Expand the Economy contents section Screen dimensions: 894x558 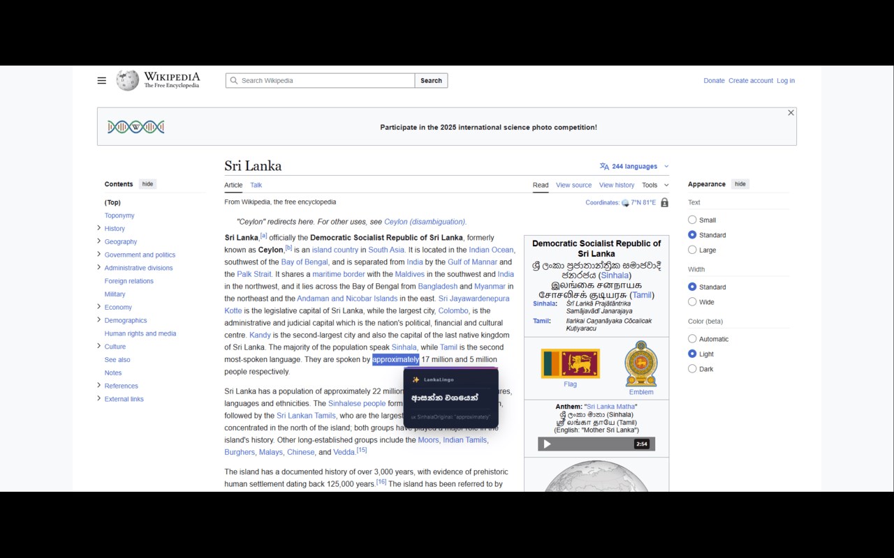tap(98, 307)
